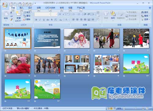Click zoom in plus icon in status bar

tap(143, 108)
